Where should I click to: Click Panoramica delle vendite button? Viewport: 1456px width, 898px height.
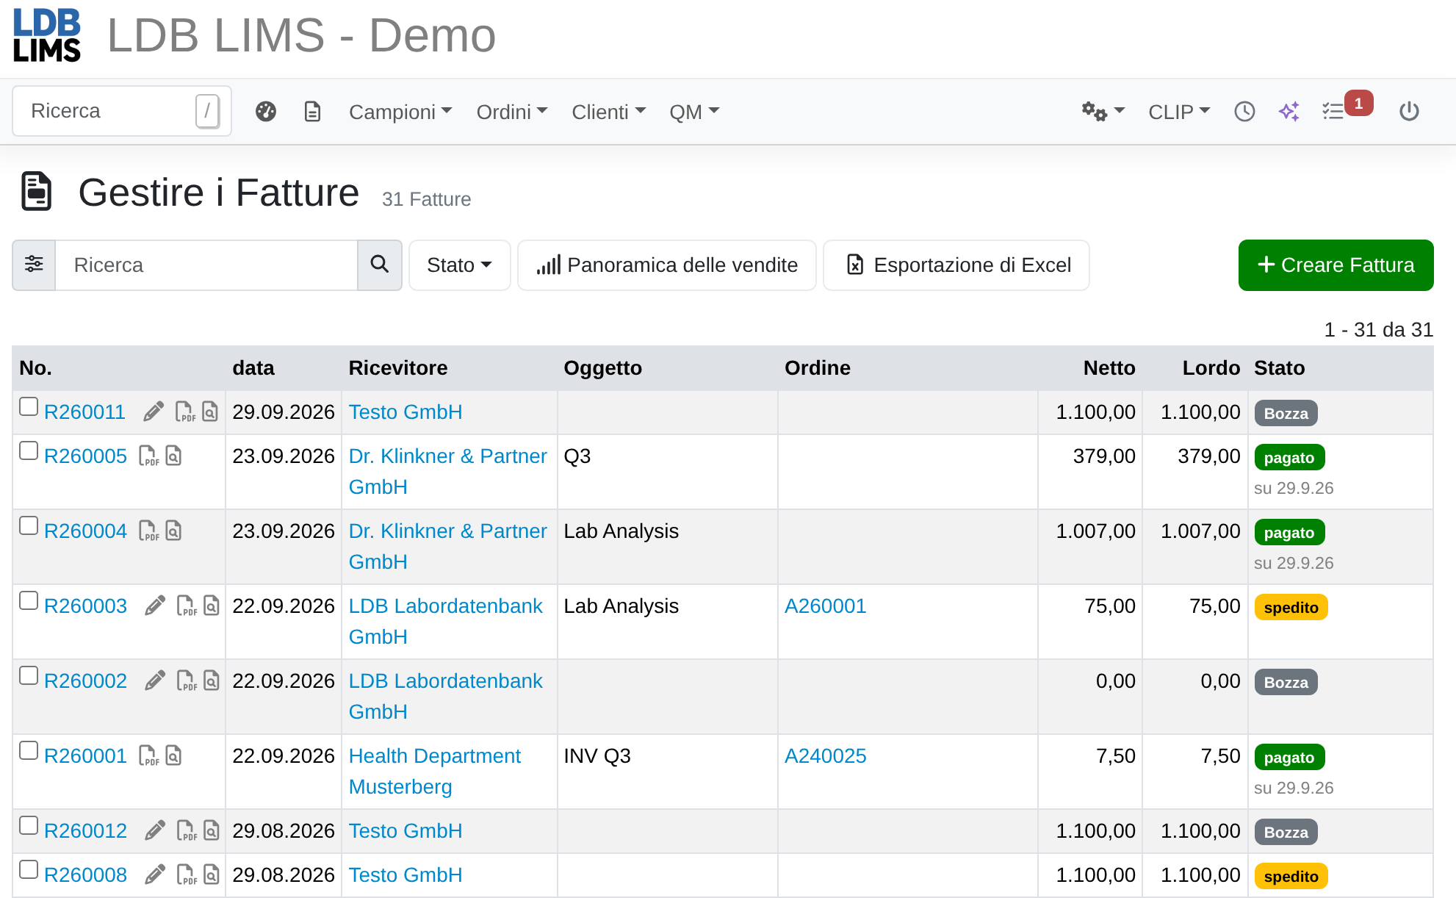click(666, 265)
